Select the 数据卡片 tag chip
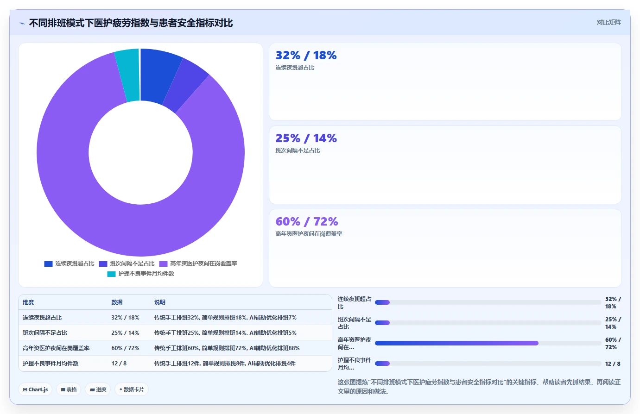The width and height of the screenshot is (640, 414). click(x=132, y=389)
